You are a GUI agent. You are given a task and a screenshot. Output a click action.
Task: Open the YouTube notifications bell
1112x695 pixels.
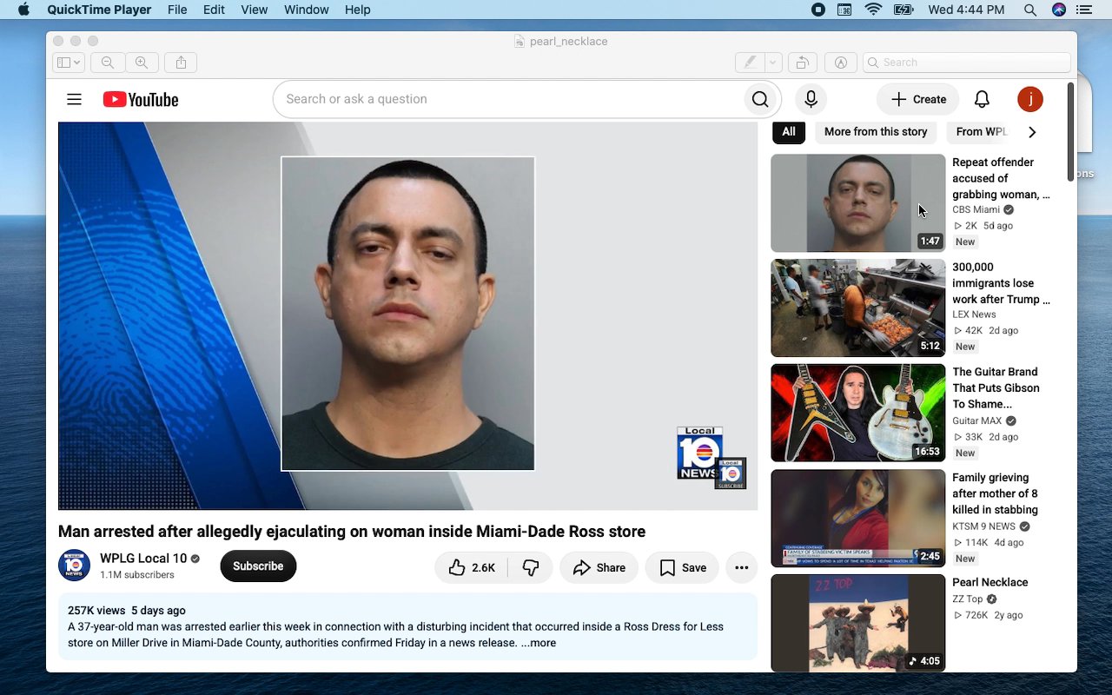pos(982,99)
